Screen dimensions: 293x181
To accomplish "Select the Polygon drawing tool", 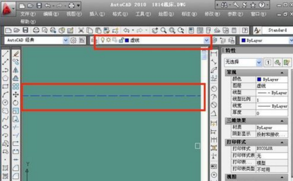I will tap(5, 78).
